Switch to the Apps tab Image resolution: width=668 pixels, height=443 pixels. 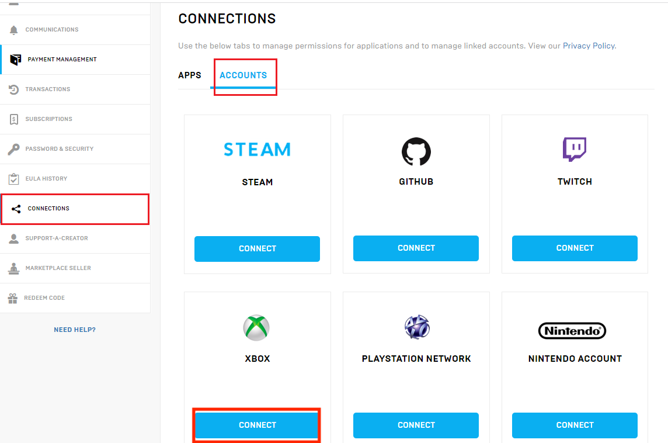click(190, 75)
